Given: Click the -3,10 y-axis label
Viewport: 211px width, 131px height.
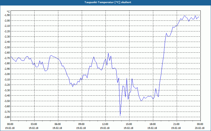Looking at the screenshot, I should [x=7, y=80].
